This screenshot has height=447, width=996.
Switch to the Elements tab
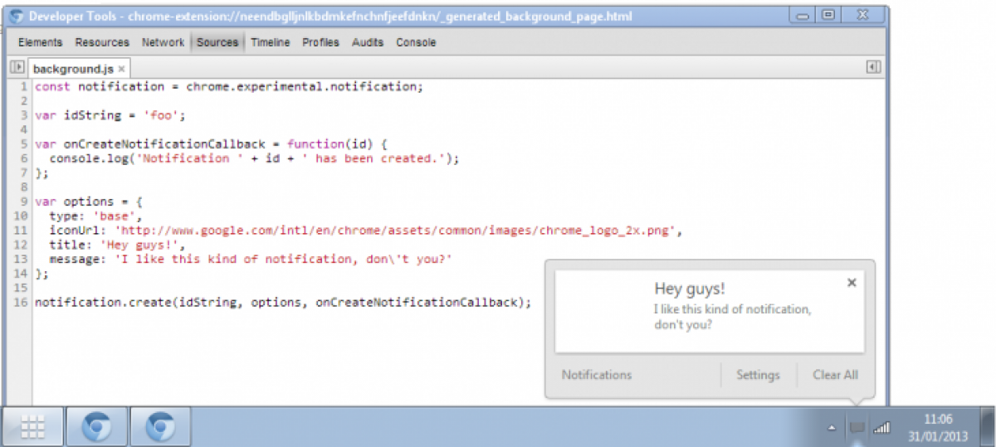tap(40, 42)
